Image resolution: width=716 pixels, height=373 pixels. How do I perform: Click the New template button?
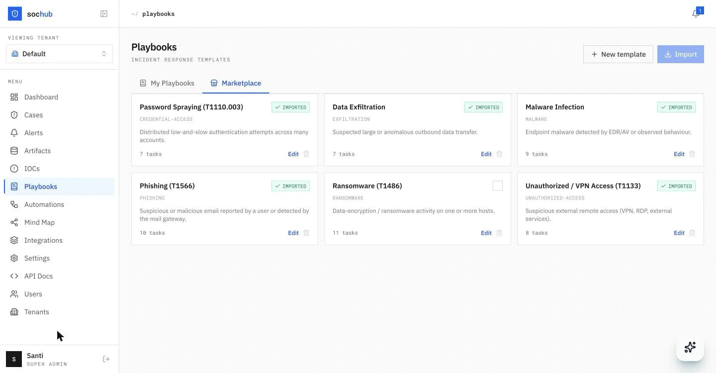pos(618,54)
